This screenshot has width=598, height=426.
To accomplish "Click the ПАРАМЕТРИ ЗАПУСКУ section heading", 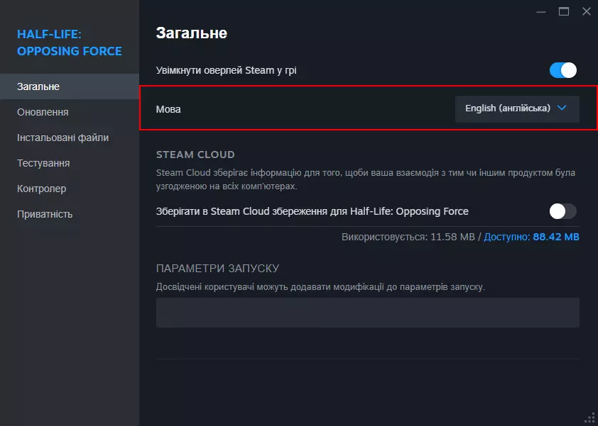I will [217, 269].
